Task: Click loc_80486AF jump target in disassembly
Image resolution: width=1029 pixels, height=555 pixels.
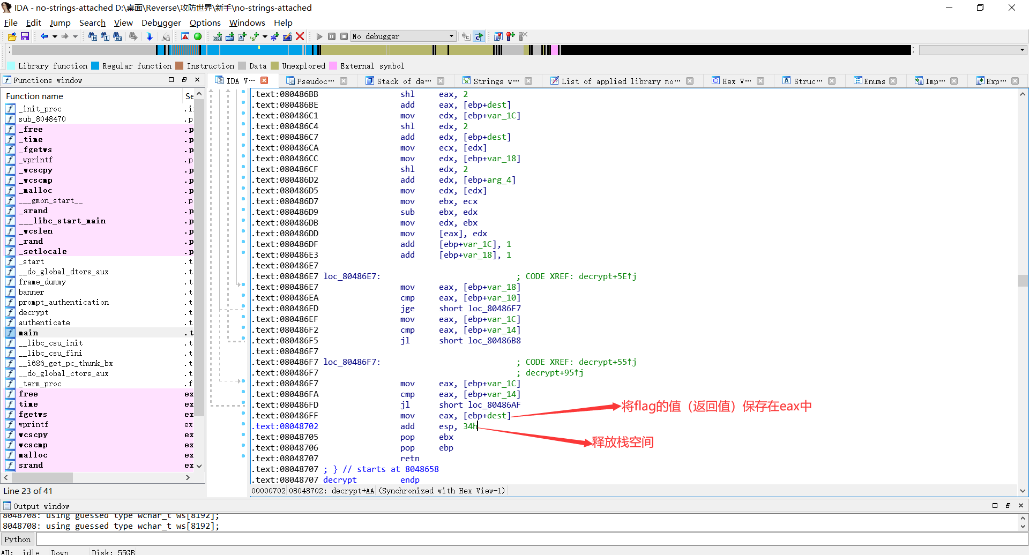Action: click(x=494, y=405)
